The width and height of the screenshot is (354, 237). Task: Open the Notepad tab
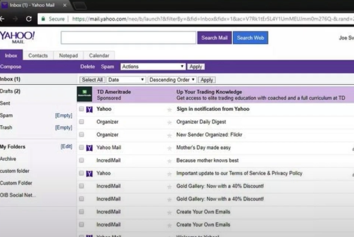pos(68,56)
